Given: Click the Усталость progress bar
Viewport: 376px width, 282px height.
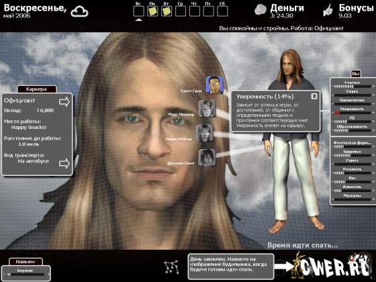Looking at the screenshot, I should [352, 173].
